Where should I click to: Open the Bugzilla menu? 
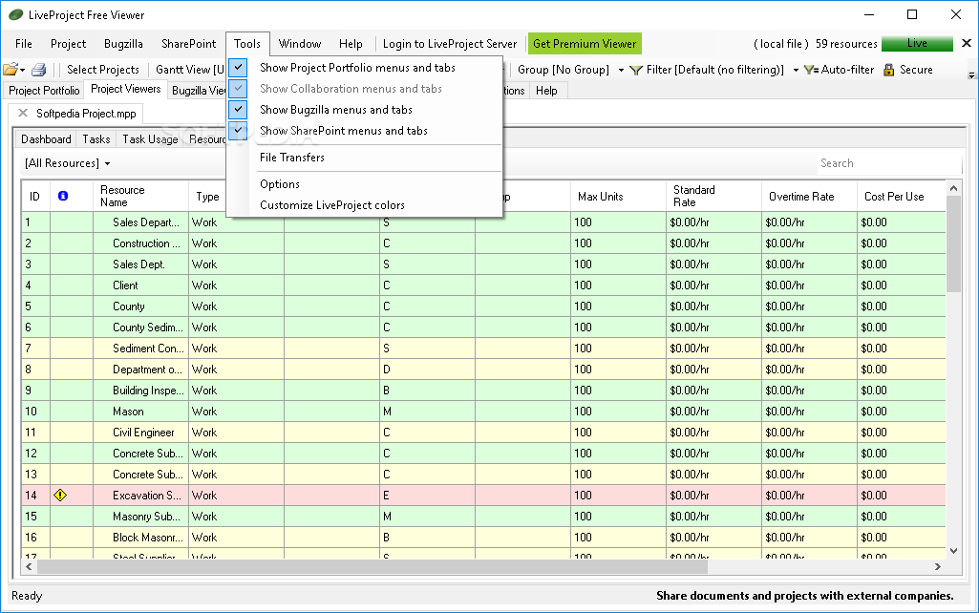coord(123,44)
